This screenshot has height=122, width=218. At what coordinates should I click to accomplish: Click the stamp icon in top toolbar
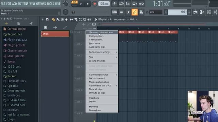[x=141, y=12]
